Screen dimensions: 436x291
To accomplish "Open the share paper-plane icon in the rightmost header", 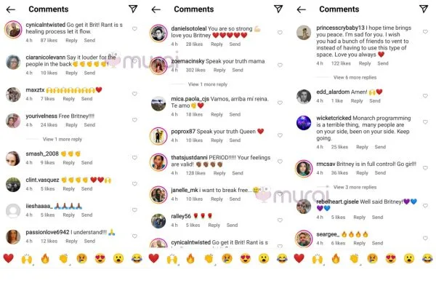I will point(424,9).
